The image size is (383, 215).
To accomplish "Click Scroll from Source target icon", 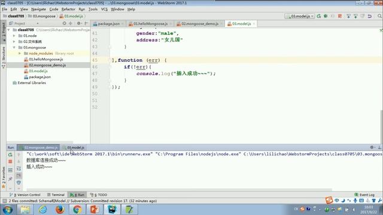I will tap(64, 23).
